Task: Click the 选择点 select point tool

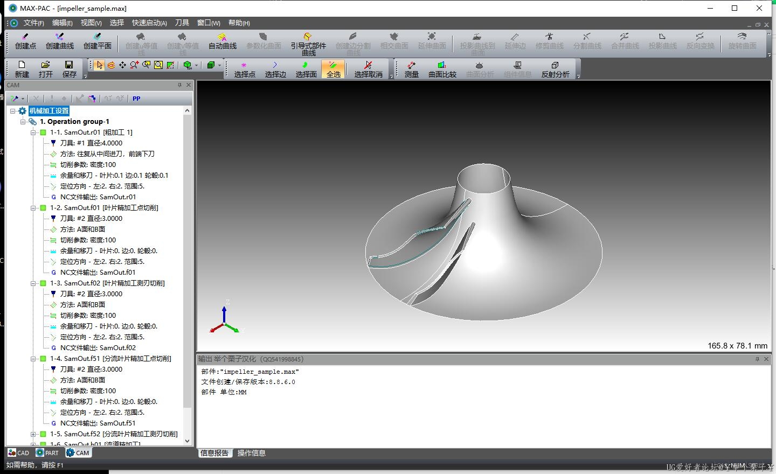Action: pos(245,69)
